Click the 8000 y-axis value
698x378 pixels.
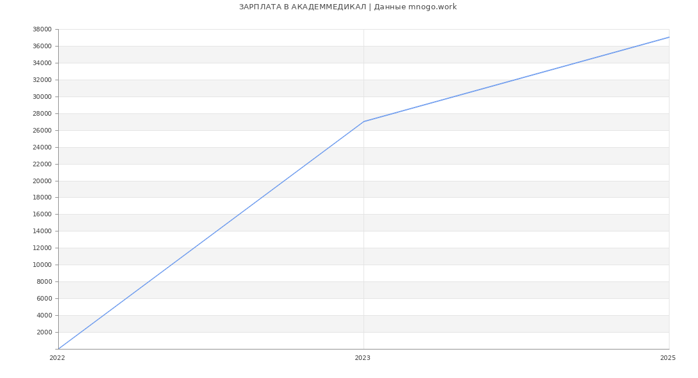[44, 282]
